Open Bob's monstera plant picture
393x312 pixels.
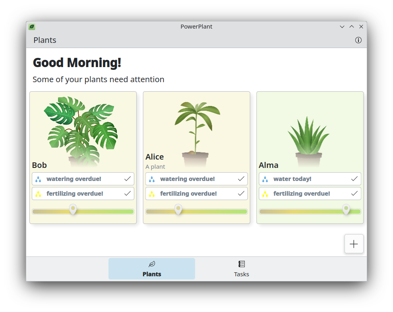coord(81,127)
